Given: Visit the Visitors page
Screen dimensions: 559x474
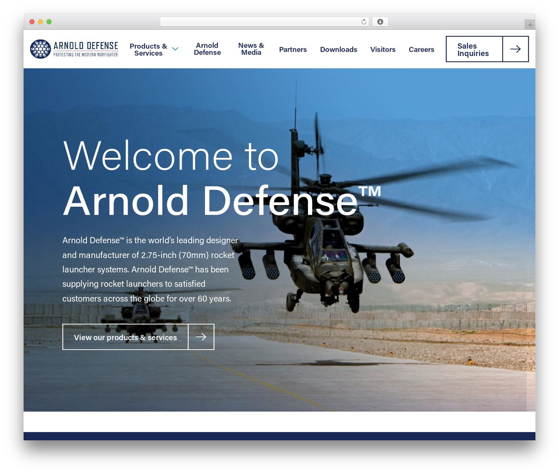Looking at the screenshot, I should 383,49.
